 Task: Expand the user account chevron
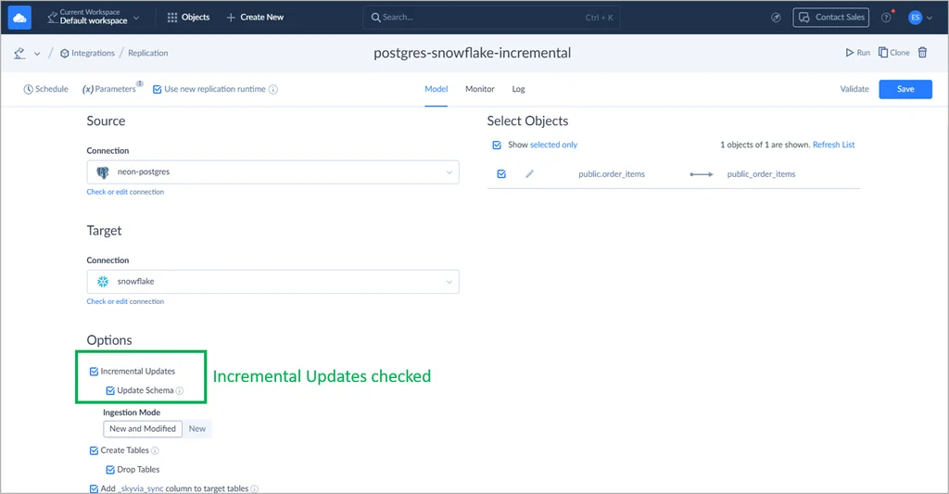930,18
